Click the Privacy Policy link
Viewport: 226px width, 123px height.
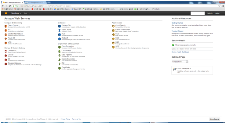tap(65, 119)
